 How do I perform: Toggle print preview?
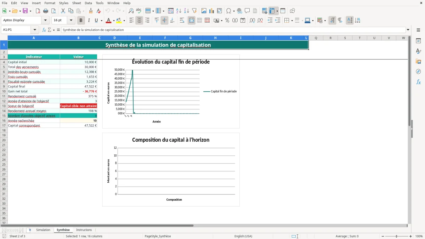(53, 11)
